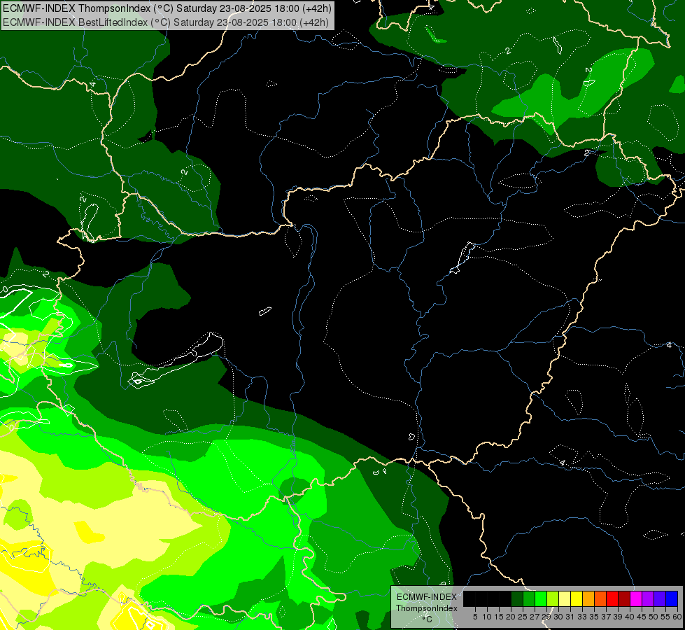Screen dimensions: 685x630
Task: Select the bright green 27–29 legend swatch
Action: [540, 598]
